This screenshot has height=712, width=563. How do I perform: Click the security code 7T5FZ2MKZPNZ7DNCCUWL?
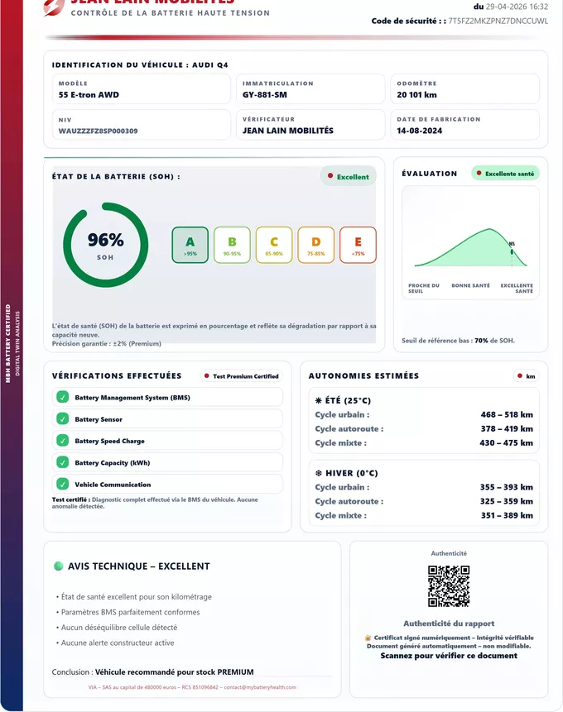pyautogui.click(x=498, y=21)
